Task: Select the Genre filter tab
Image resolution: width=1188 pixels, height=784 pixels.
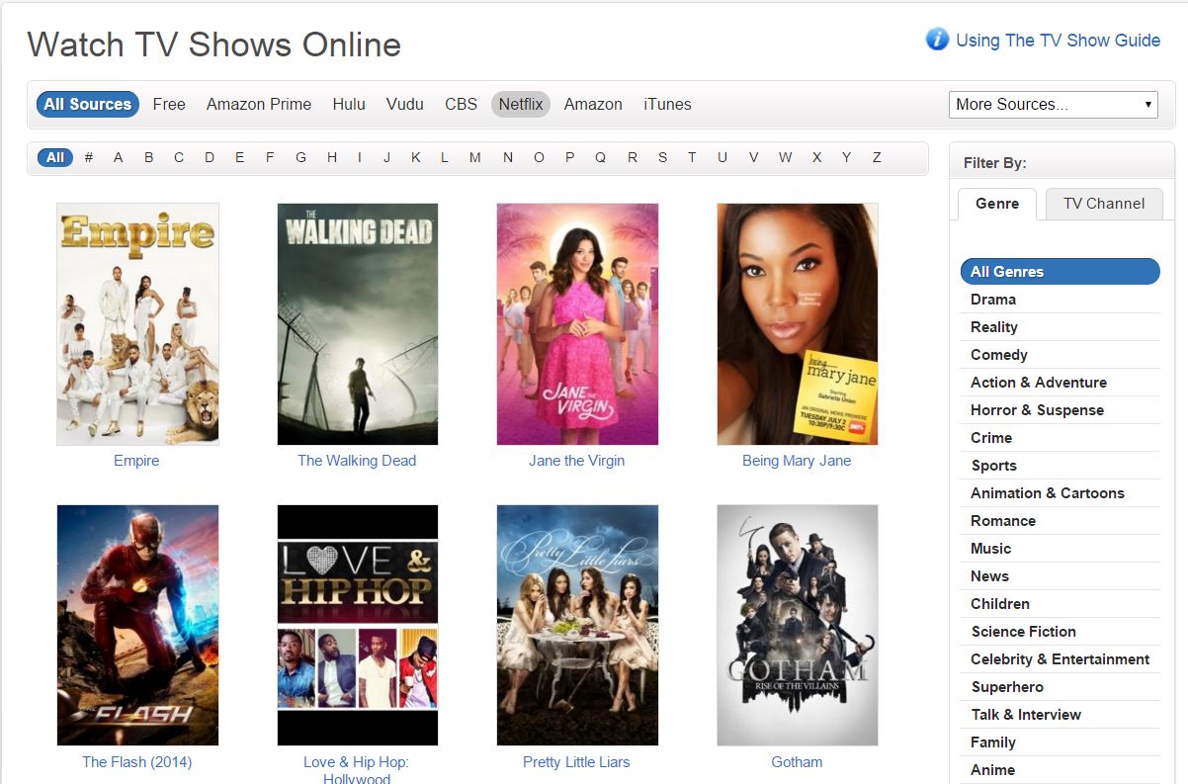Action: 996,204
